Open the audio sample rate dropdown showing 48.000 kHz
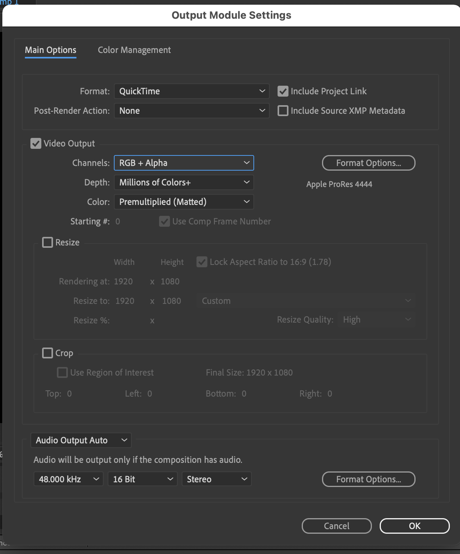The width and height of the screenshot is (460, 554). pyautogui.click(x=68, y=479)
